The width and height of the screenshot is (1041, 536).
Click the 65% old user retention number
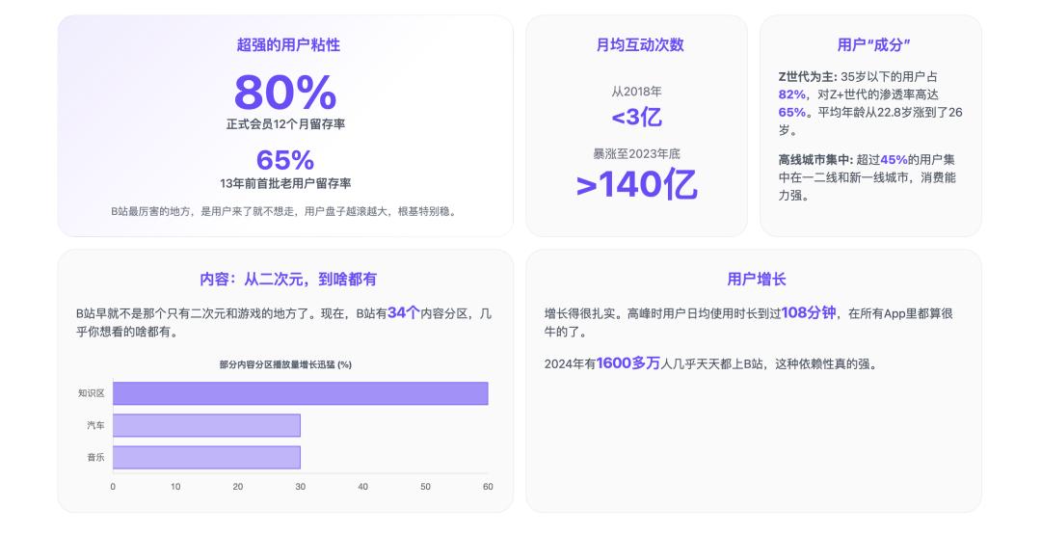(285, 160)
